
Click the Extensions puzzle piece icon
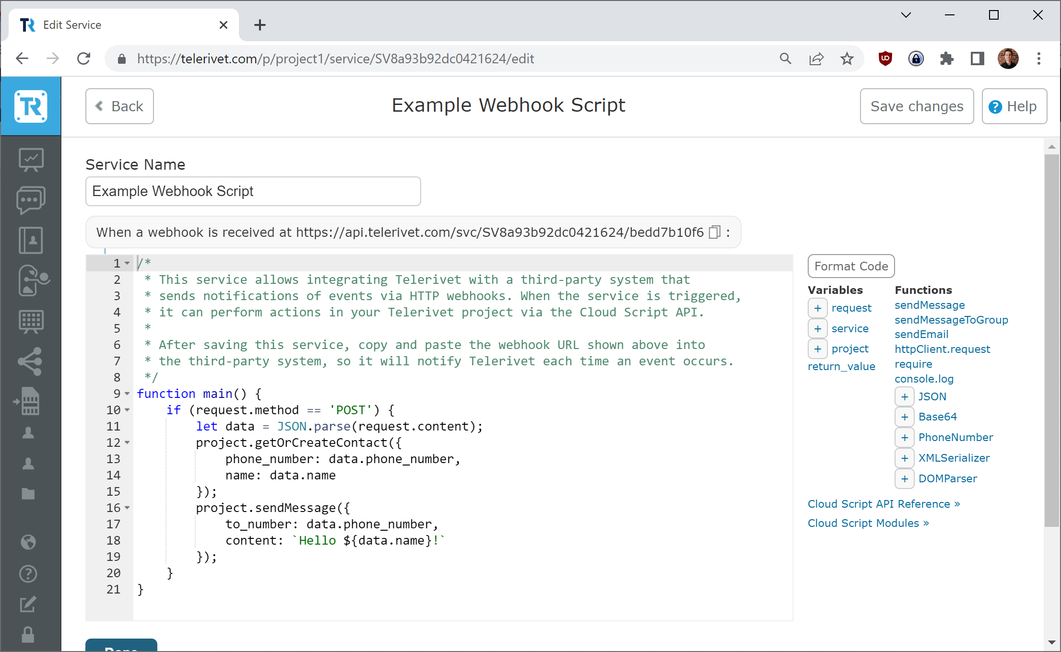pyautogui.click(x=946, y=58)
